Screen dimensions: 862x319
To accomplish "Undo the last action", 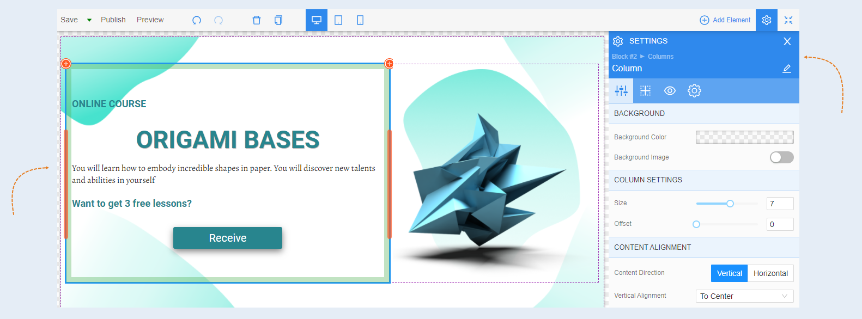I will (x=197, y=20).
